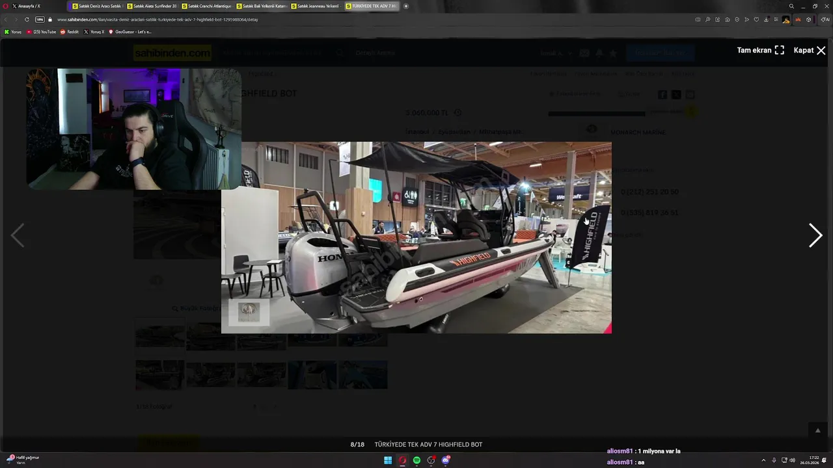Click the small thumbnail preview on boat photo
This screenshot has height=468, width=833.
point(249,312)
